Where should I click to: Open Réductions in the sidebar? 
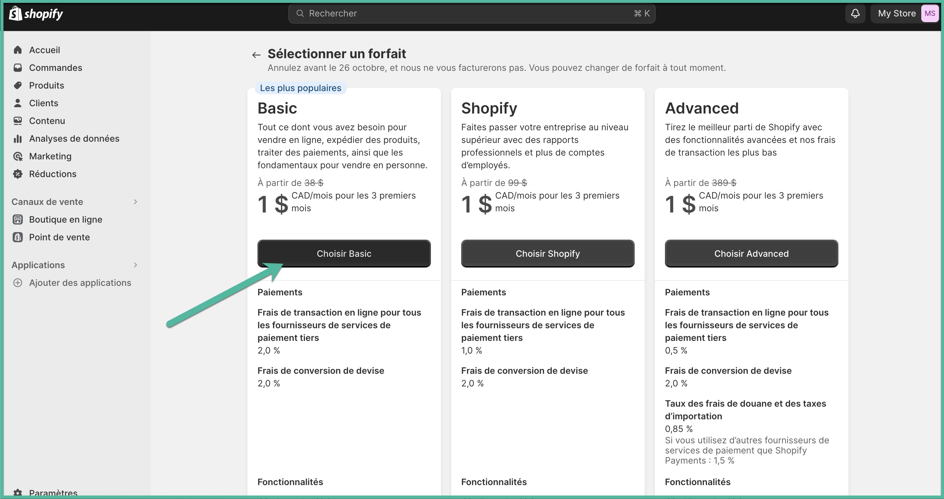[x=53, y=174]
